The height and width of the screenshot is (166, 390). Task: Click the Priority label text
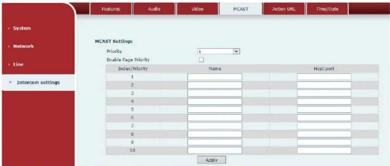tap(115, 51)
